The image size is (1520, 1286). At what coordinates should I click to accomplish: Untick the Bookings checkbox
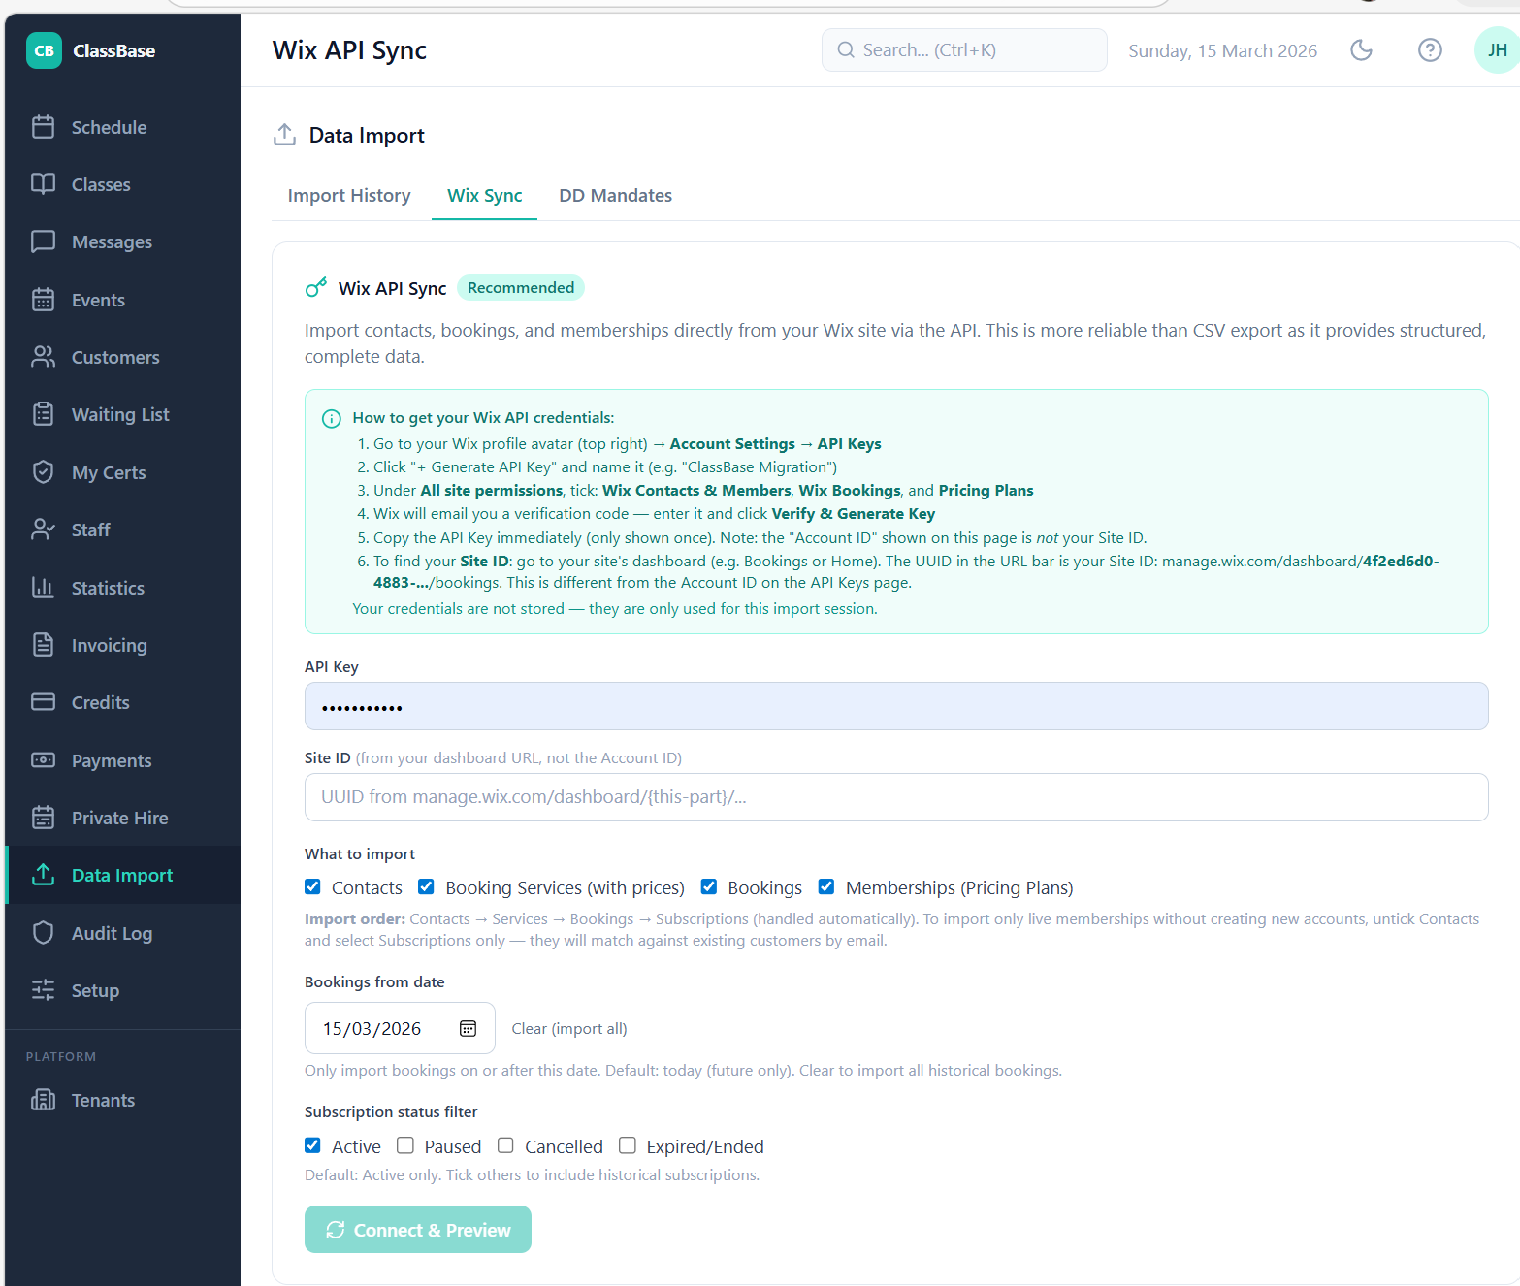tap(709, 886)
